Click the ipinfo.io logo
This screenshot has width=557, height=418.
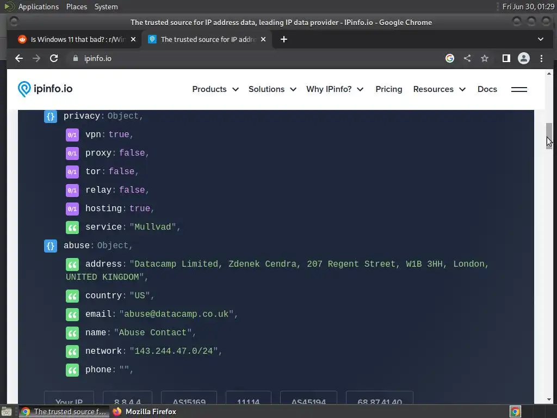click(x=45, y=89)
